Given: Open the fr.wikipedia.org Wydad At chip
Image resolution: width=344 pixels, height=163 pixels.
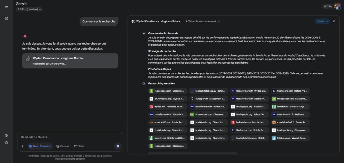Looking at the screenshot, I should (x=249, y=107).
